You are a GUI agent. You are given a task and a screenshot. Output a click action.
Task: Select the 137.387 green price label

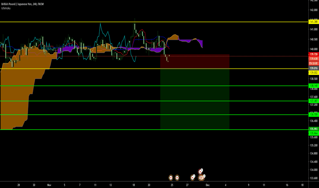313,101
